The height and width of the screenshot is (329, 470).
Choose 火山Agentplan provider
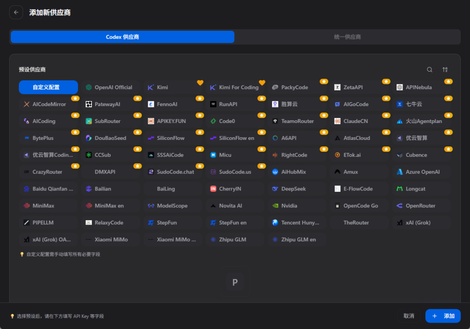[x=421, y=121]
